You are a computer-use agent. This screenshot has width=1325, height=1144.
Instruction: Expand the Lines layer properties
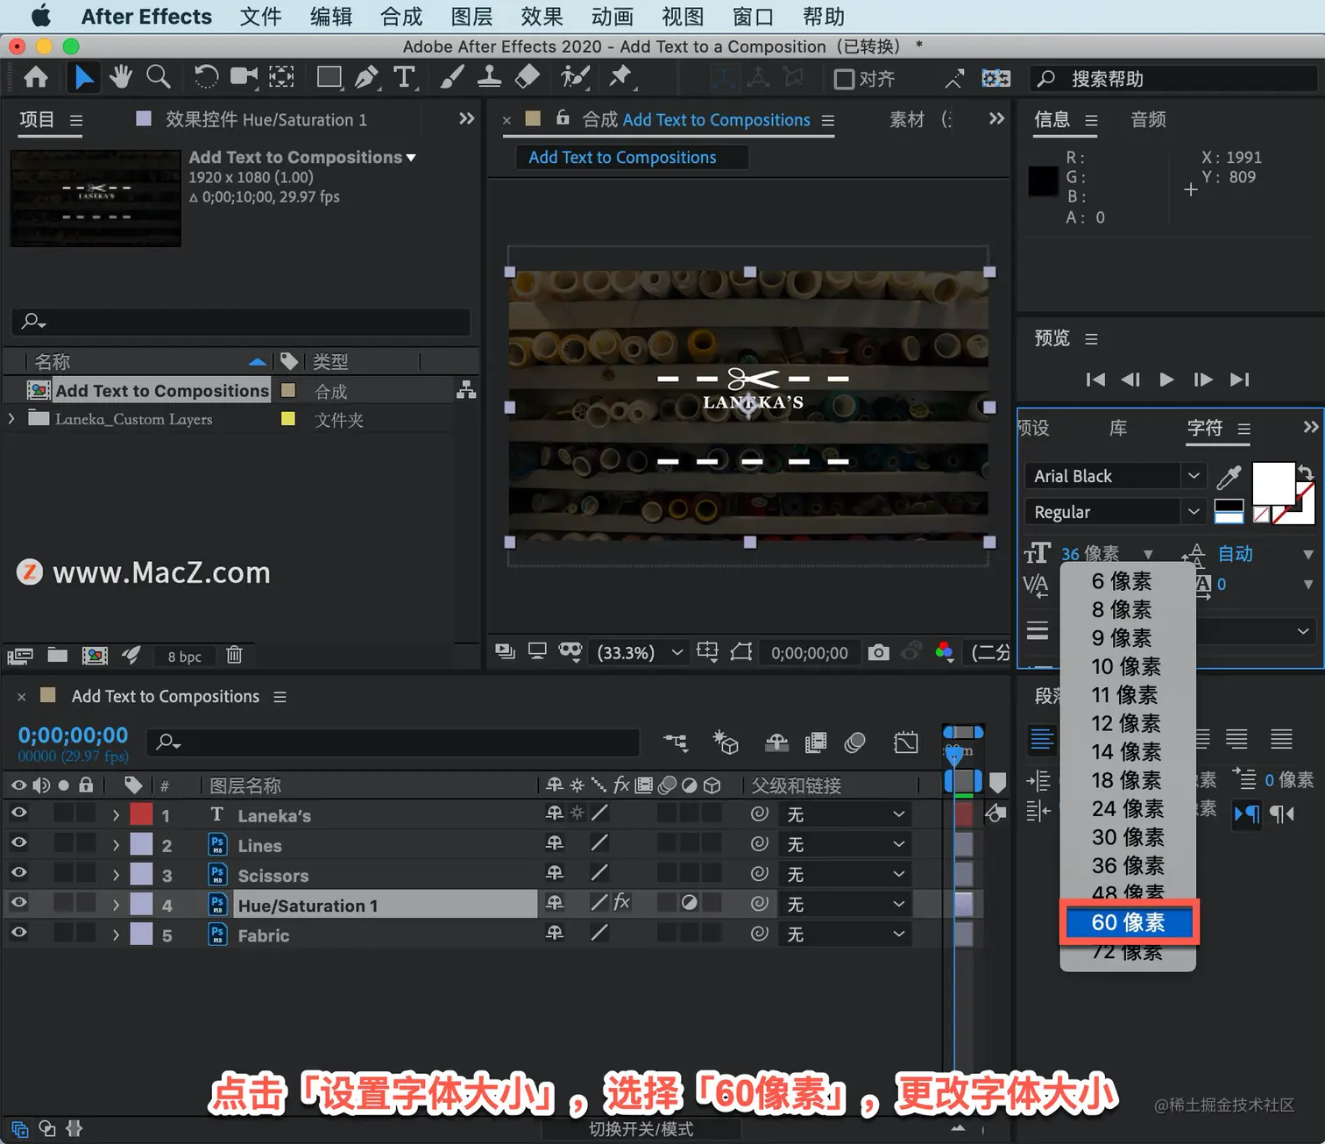pyautogui.click(x=116, y=845)
